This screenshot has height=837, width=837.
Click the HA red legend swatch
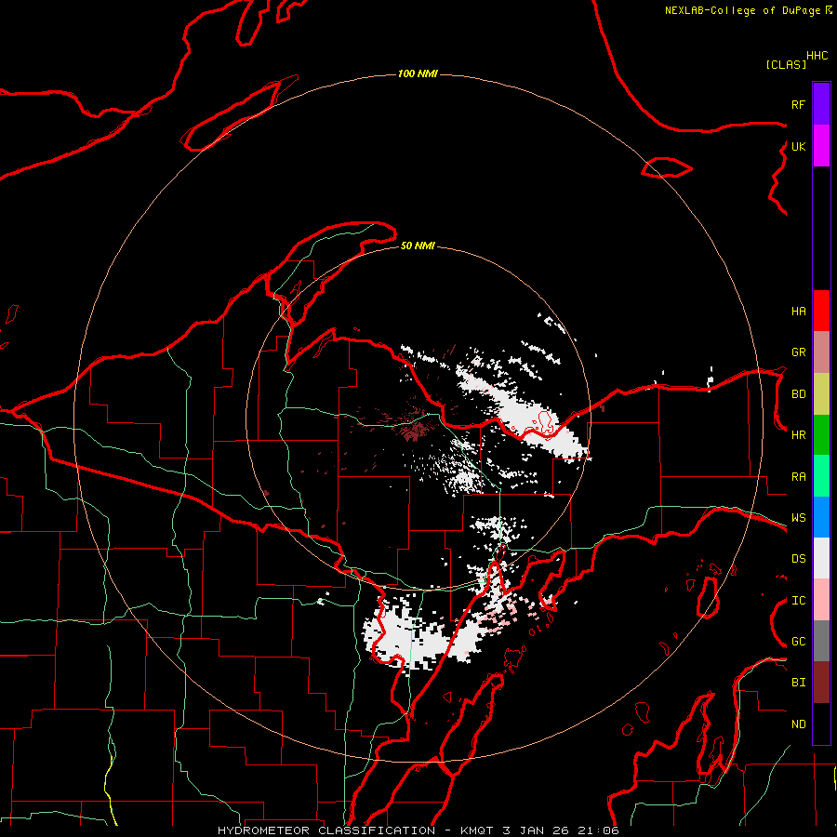pos(821,311)
